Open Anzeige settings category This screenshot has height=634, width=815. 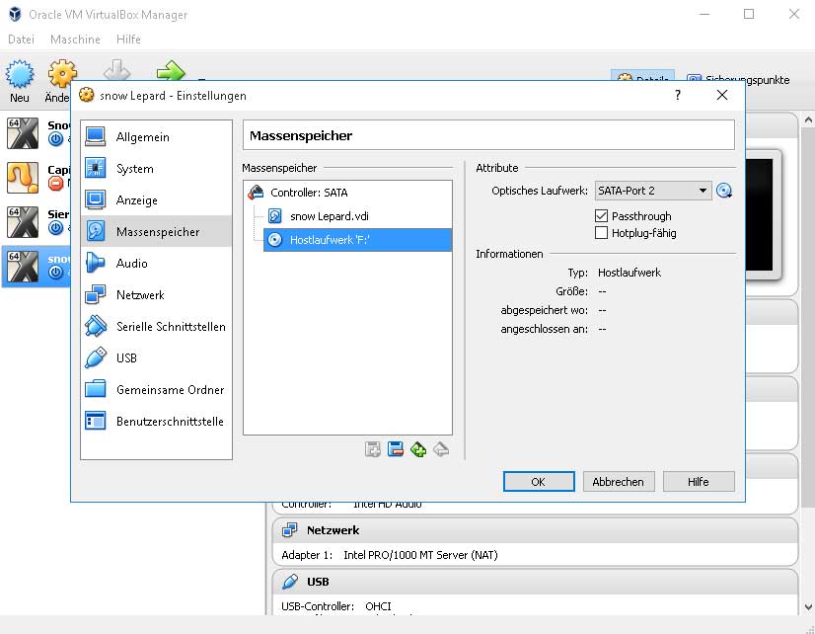pyautogui.click(x=156, y=200)
